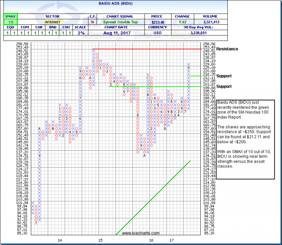Click the BAIDU ADS (BIDU) chart title
Image resolution: width=282 pixels, height=245 pixels.
(141, 7)
